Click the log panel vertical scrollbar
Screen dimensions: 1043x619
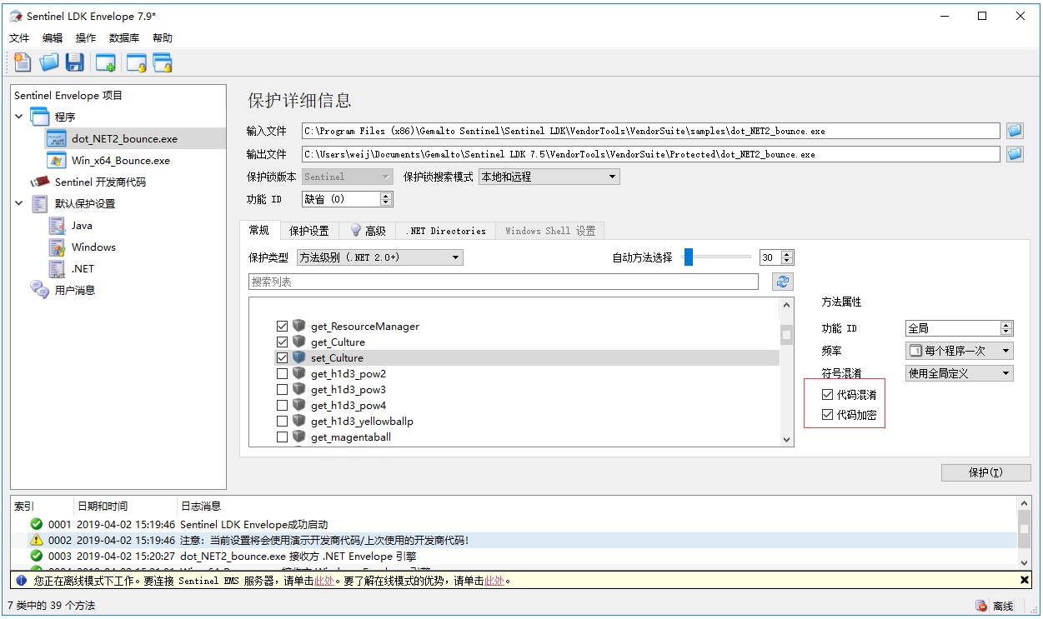(1025, 533)
